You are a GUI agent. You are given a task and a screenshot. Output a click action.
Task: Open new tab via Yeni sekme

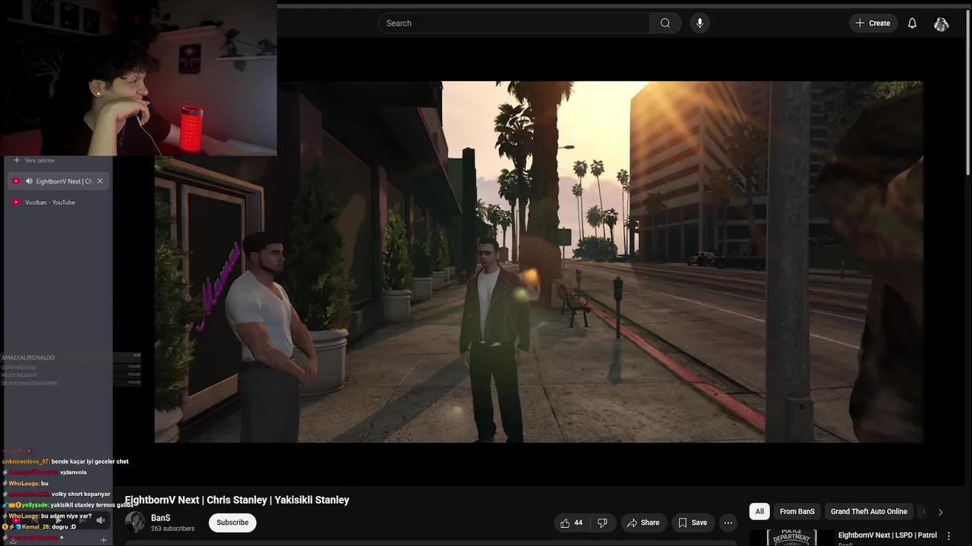(35, 160)
